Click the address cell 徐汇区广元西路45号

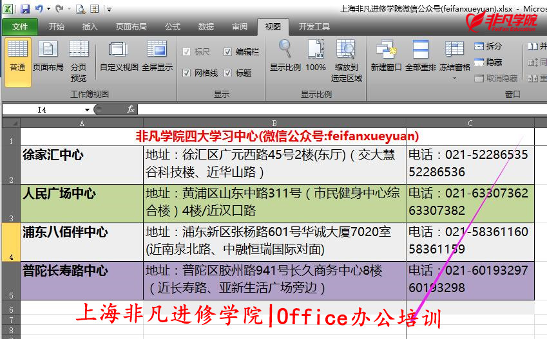[274, 165]
